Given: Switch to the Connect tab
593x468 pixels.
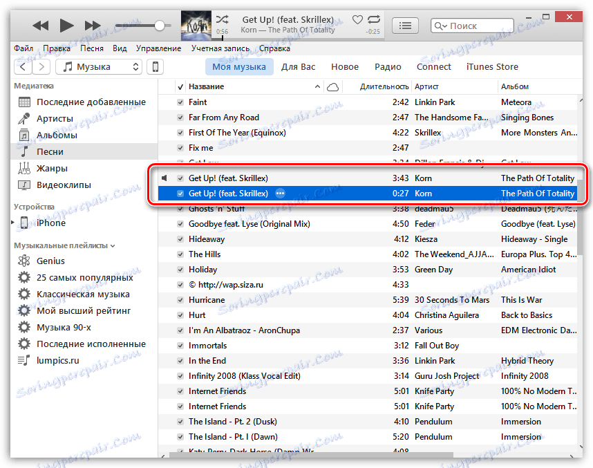Looking at the screenshot, I should (434, 67).
